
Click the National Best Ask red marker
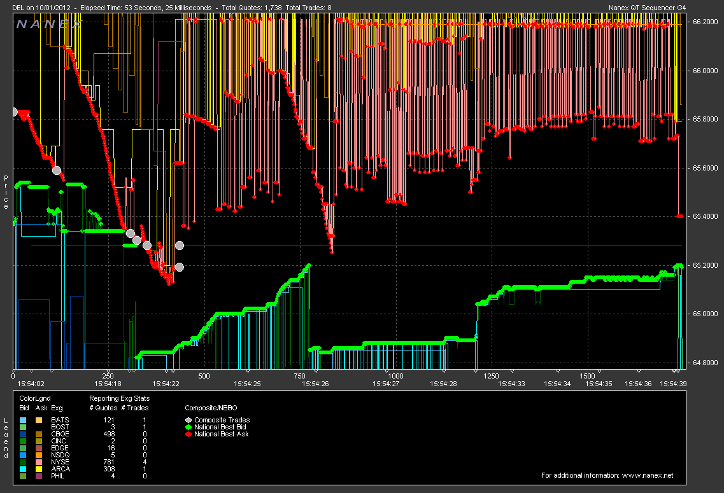tap(188, 434)
